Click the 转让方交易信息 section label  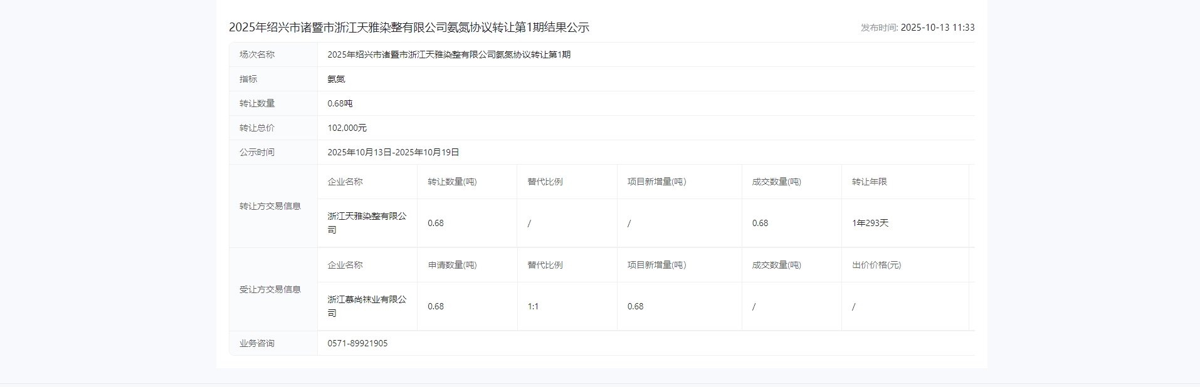click(x=270, y=206)
